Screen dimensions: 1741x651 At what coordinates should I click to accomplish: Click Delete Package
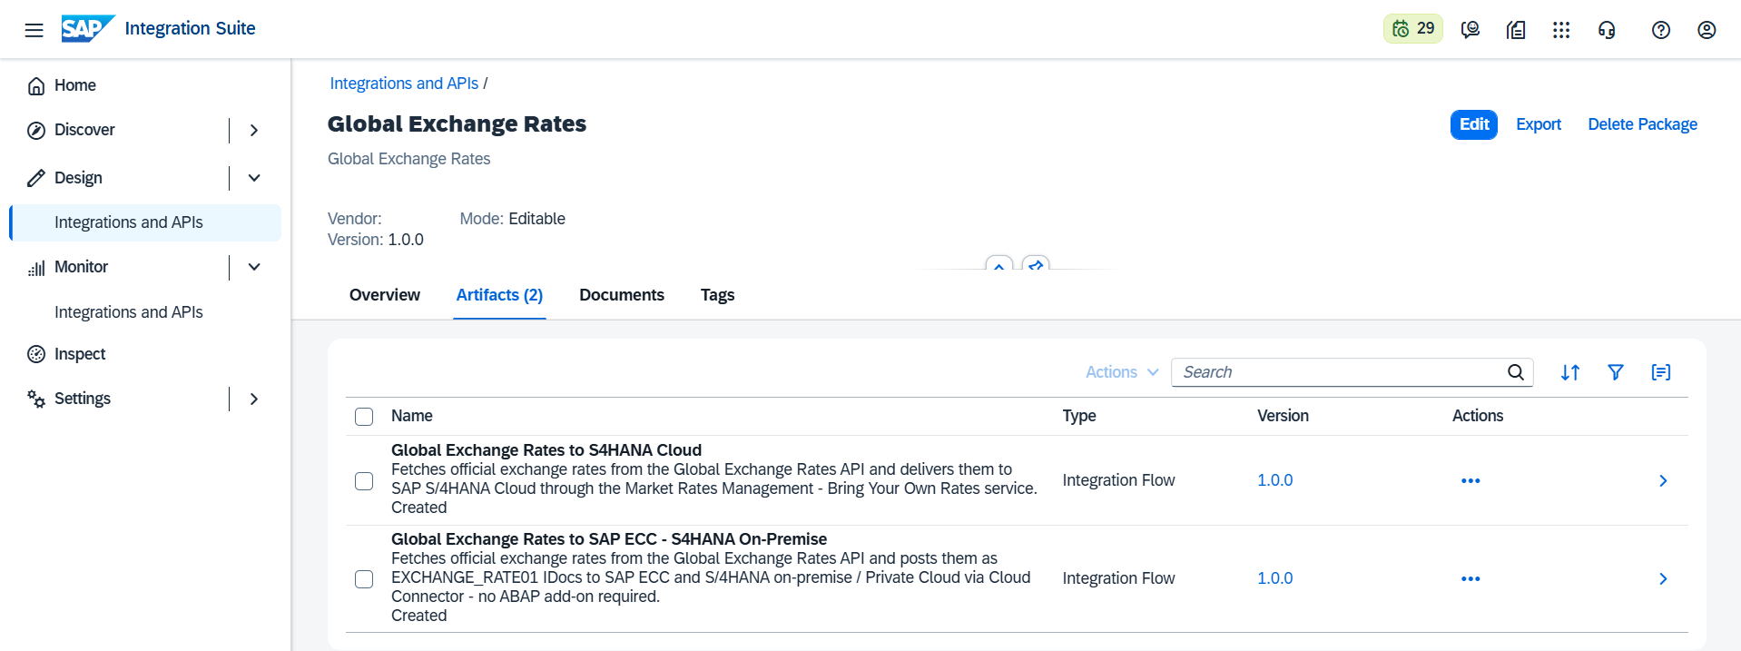point(1642,124)
